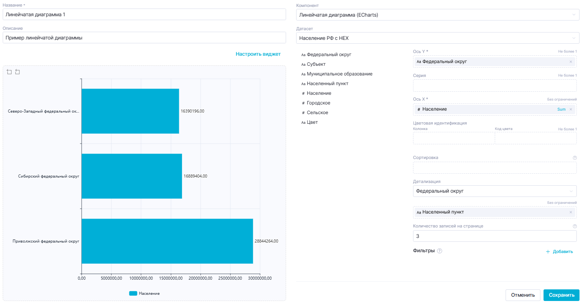Open the Компонент dropdown

click(437, 15)
